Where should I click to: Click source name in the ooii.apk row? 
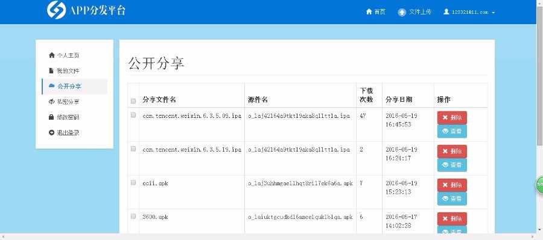coord(300,183)
